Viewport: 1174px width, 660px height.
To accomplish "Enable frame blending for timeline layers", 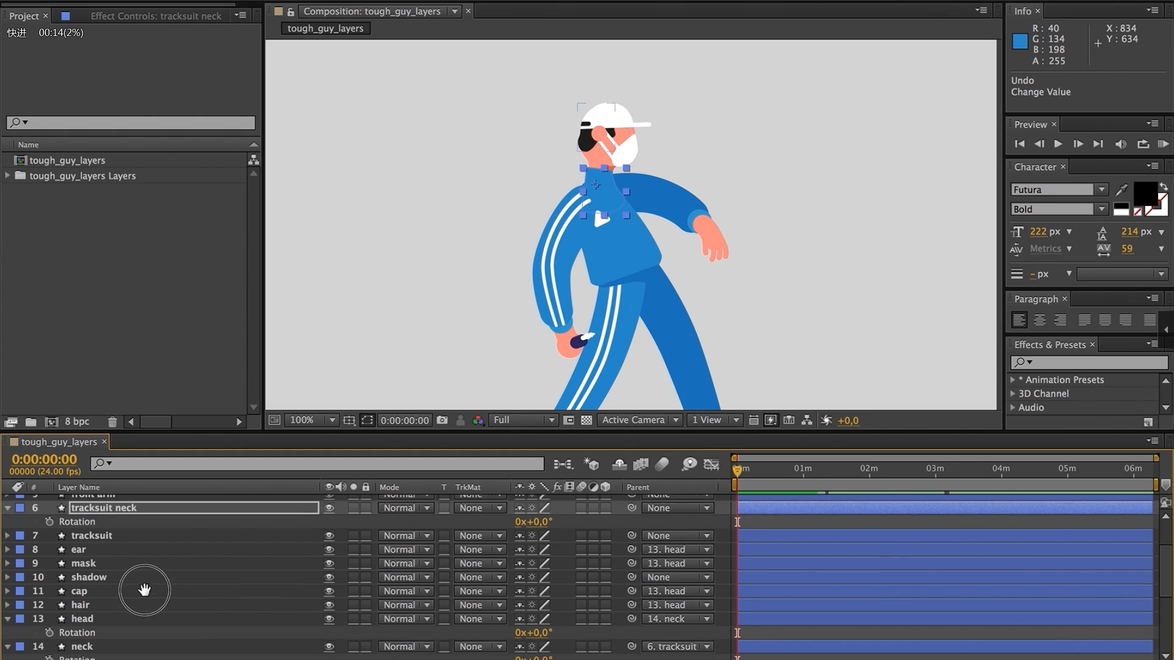I will pos(640,464).
